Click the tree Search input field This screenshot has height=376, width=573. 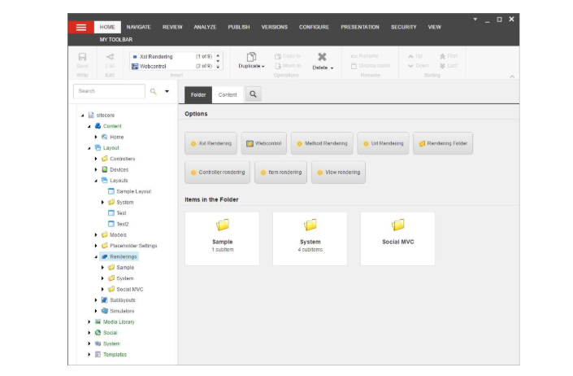[x=109, y=91]
